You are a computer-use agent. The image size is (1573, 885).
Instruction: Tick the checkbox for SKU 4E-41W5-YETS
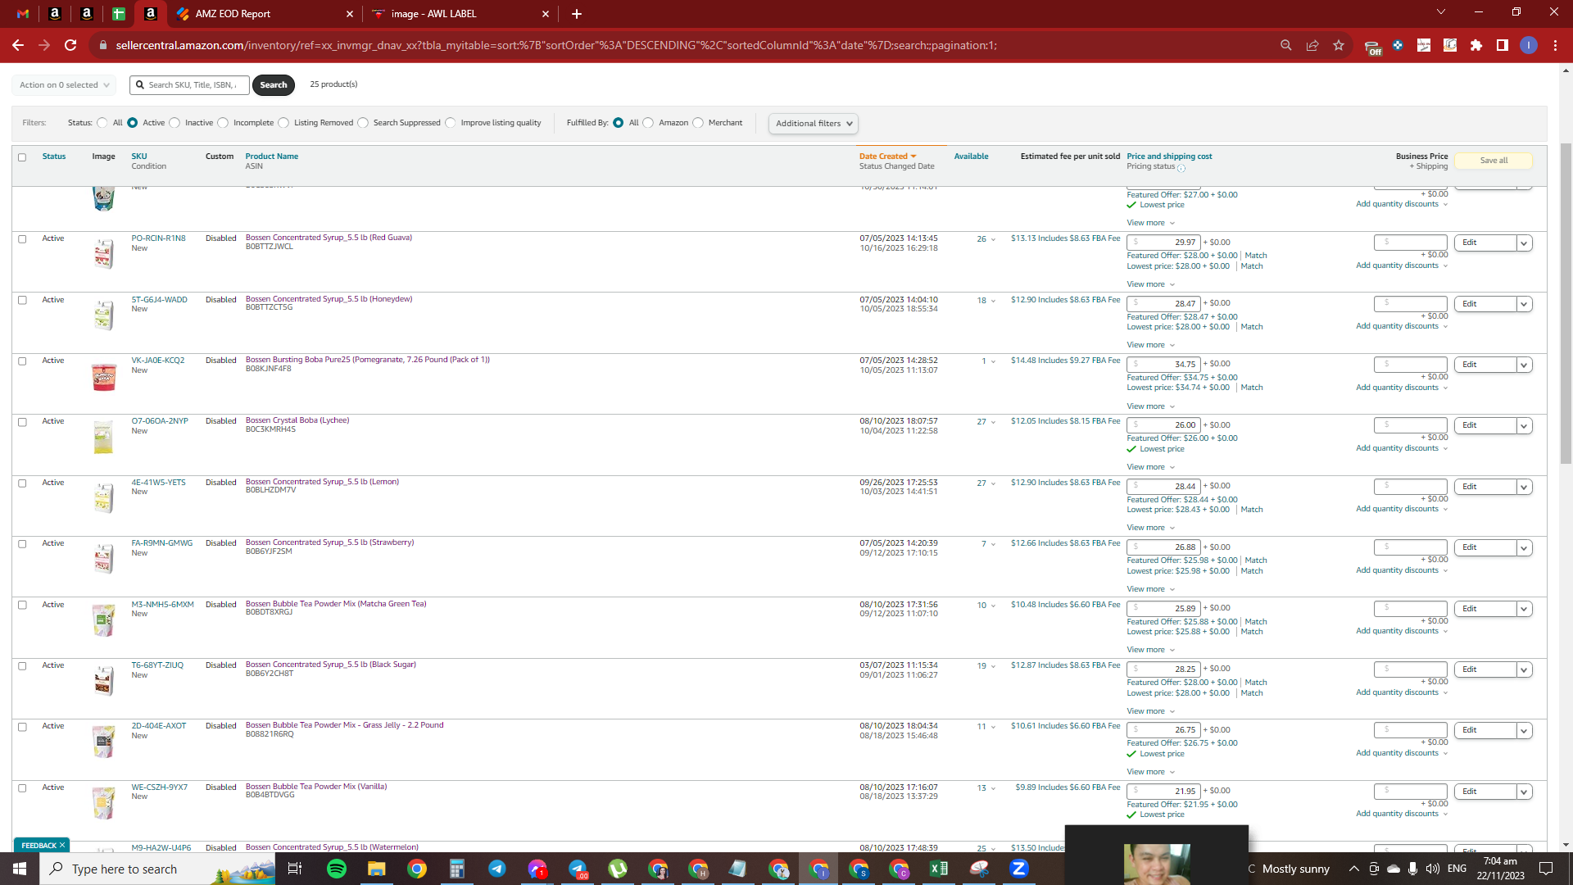click(22, 483)
